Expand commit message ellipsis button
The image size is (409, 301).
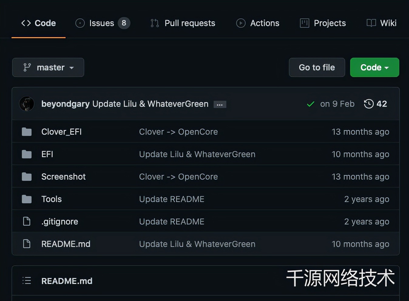[x=220, y=104]
